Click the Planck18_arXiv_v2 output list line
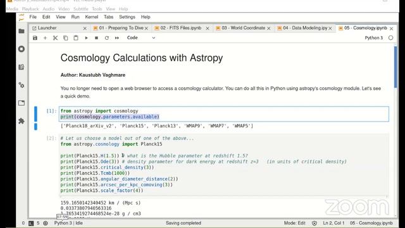 [x=157, y=126]
